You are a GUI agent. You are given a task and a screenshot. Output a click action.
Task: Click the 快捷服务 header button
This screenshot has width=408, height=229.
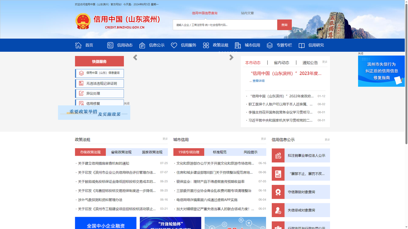pyautogui.click(x=99, y=61)
